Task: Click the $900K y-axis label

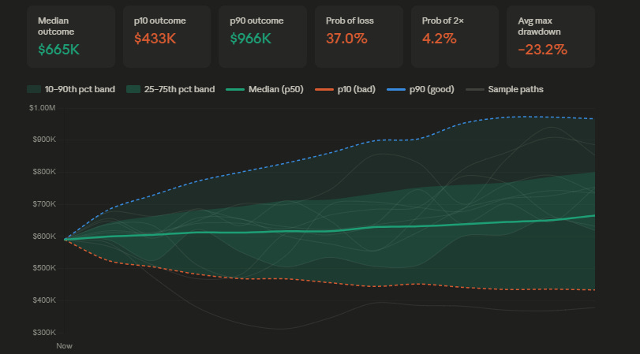Action: [44, 140]
